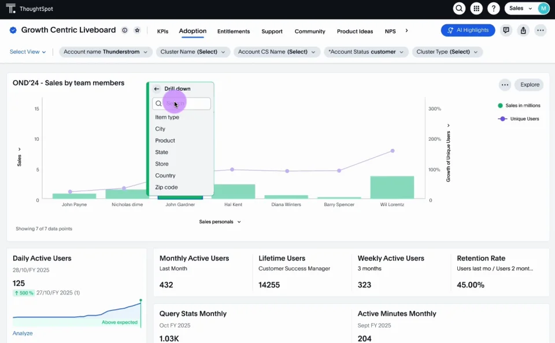The height and width of the screenshot is (343, 555).
Task: Expand the Sales personals axis dropdown
Action: [x=220, y=222]
